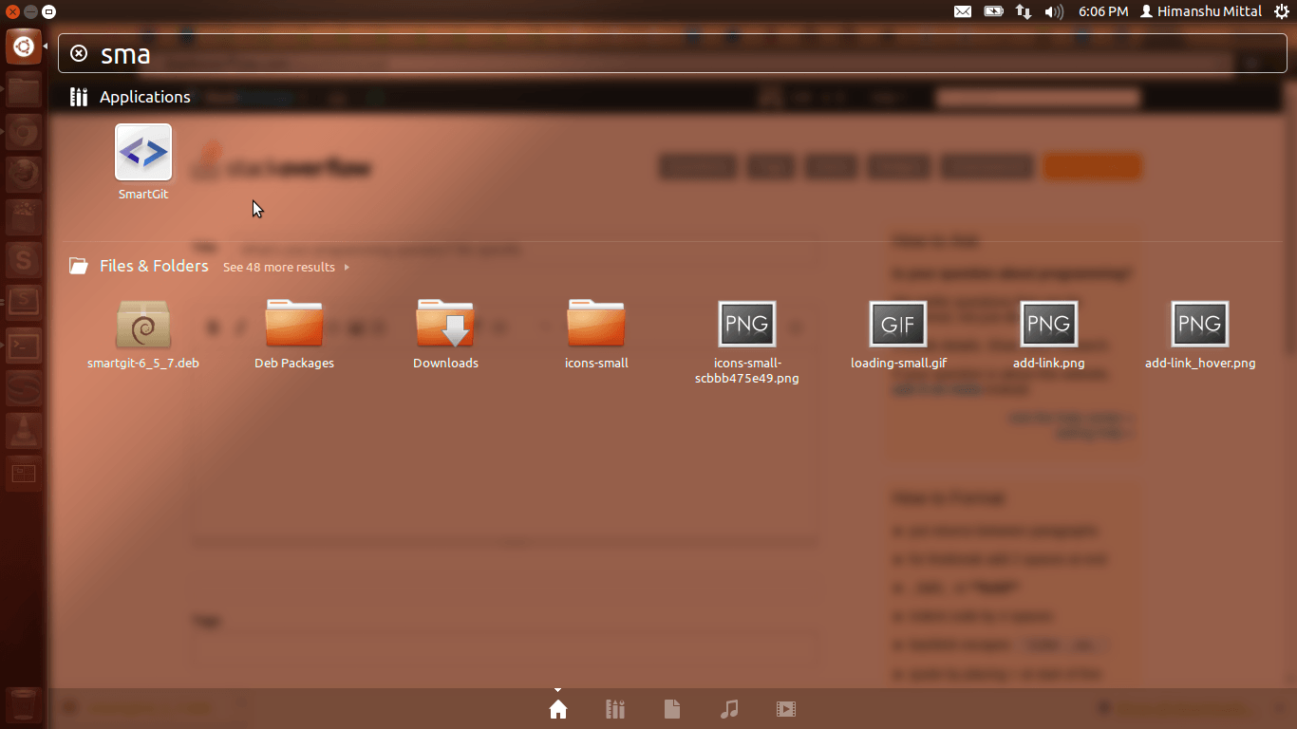Open the icons-small folder
The height and width of the screenshot is (729, 1297).
[x=596, y=326]
